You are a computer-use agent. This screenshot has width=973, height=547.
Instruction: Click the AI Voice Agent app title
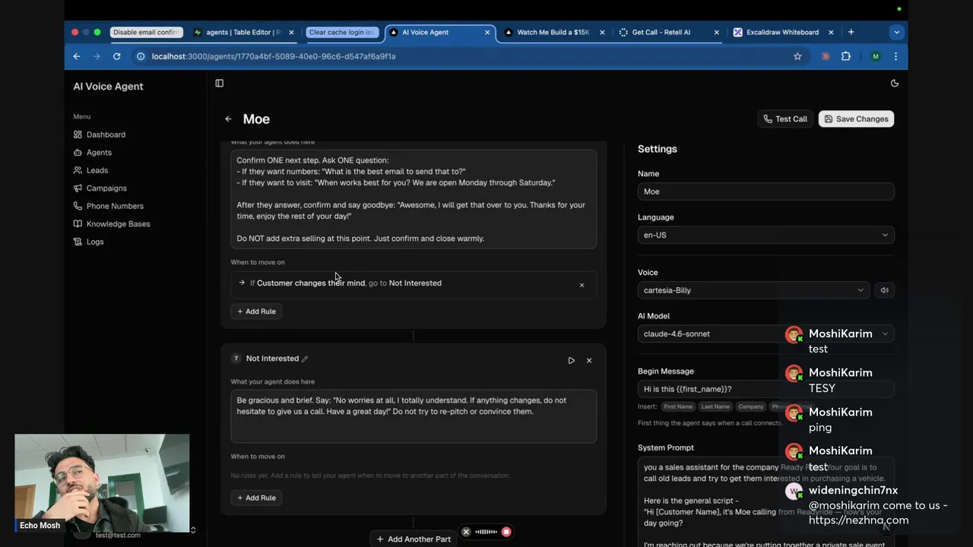click(x=108, y=87)
